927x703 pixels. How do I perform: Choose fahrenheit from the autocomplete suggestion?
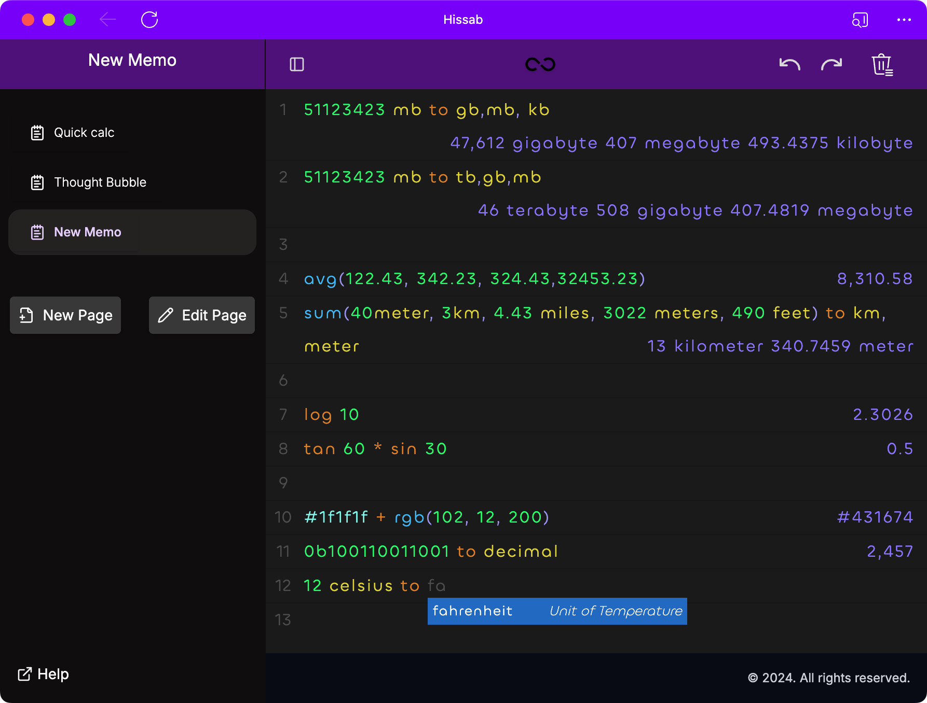coord(557,611)
